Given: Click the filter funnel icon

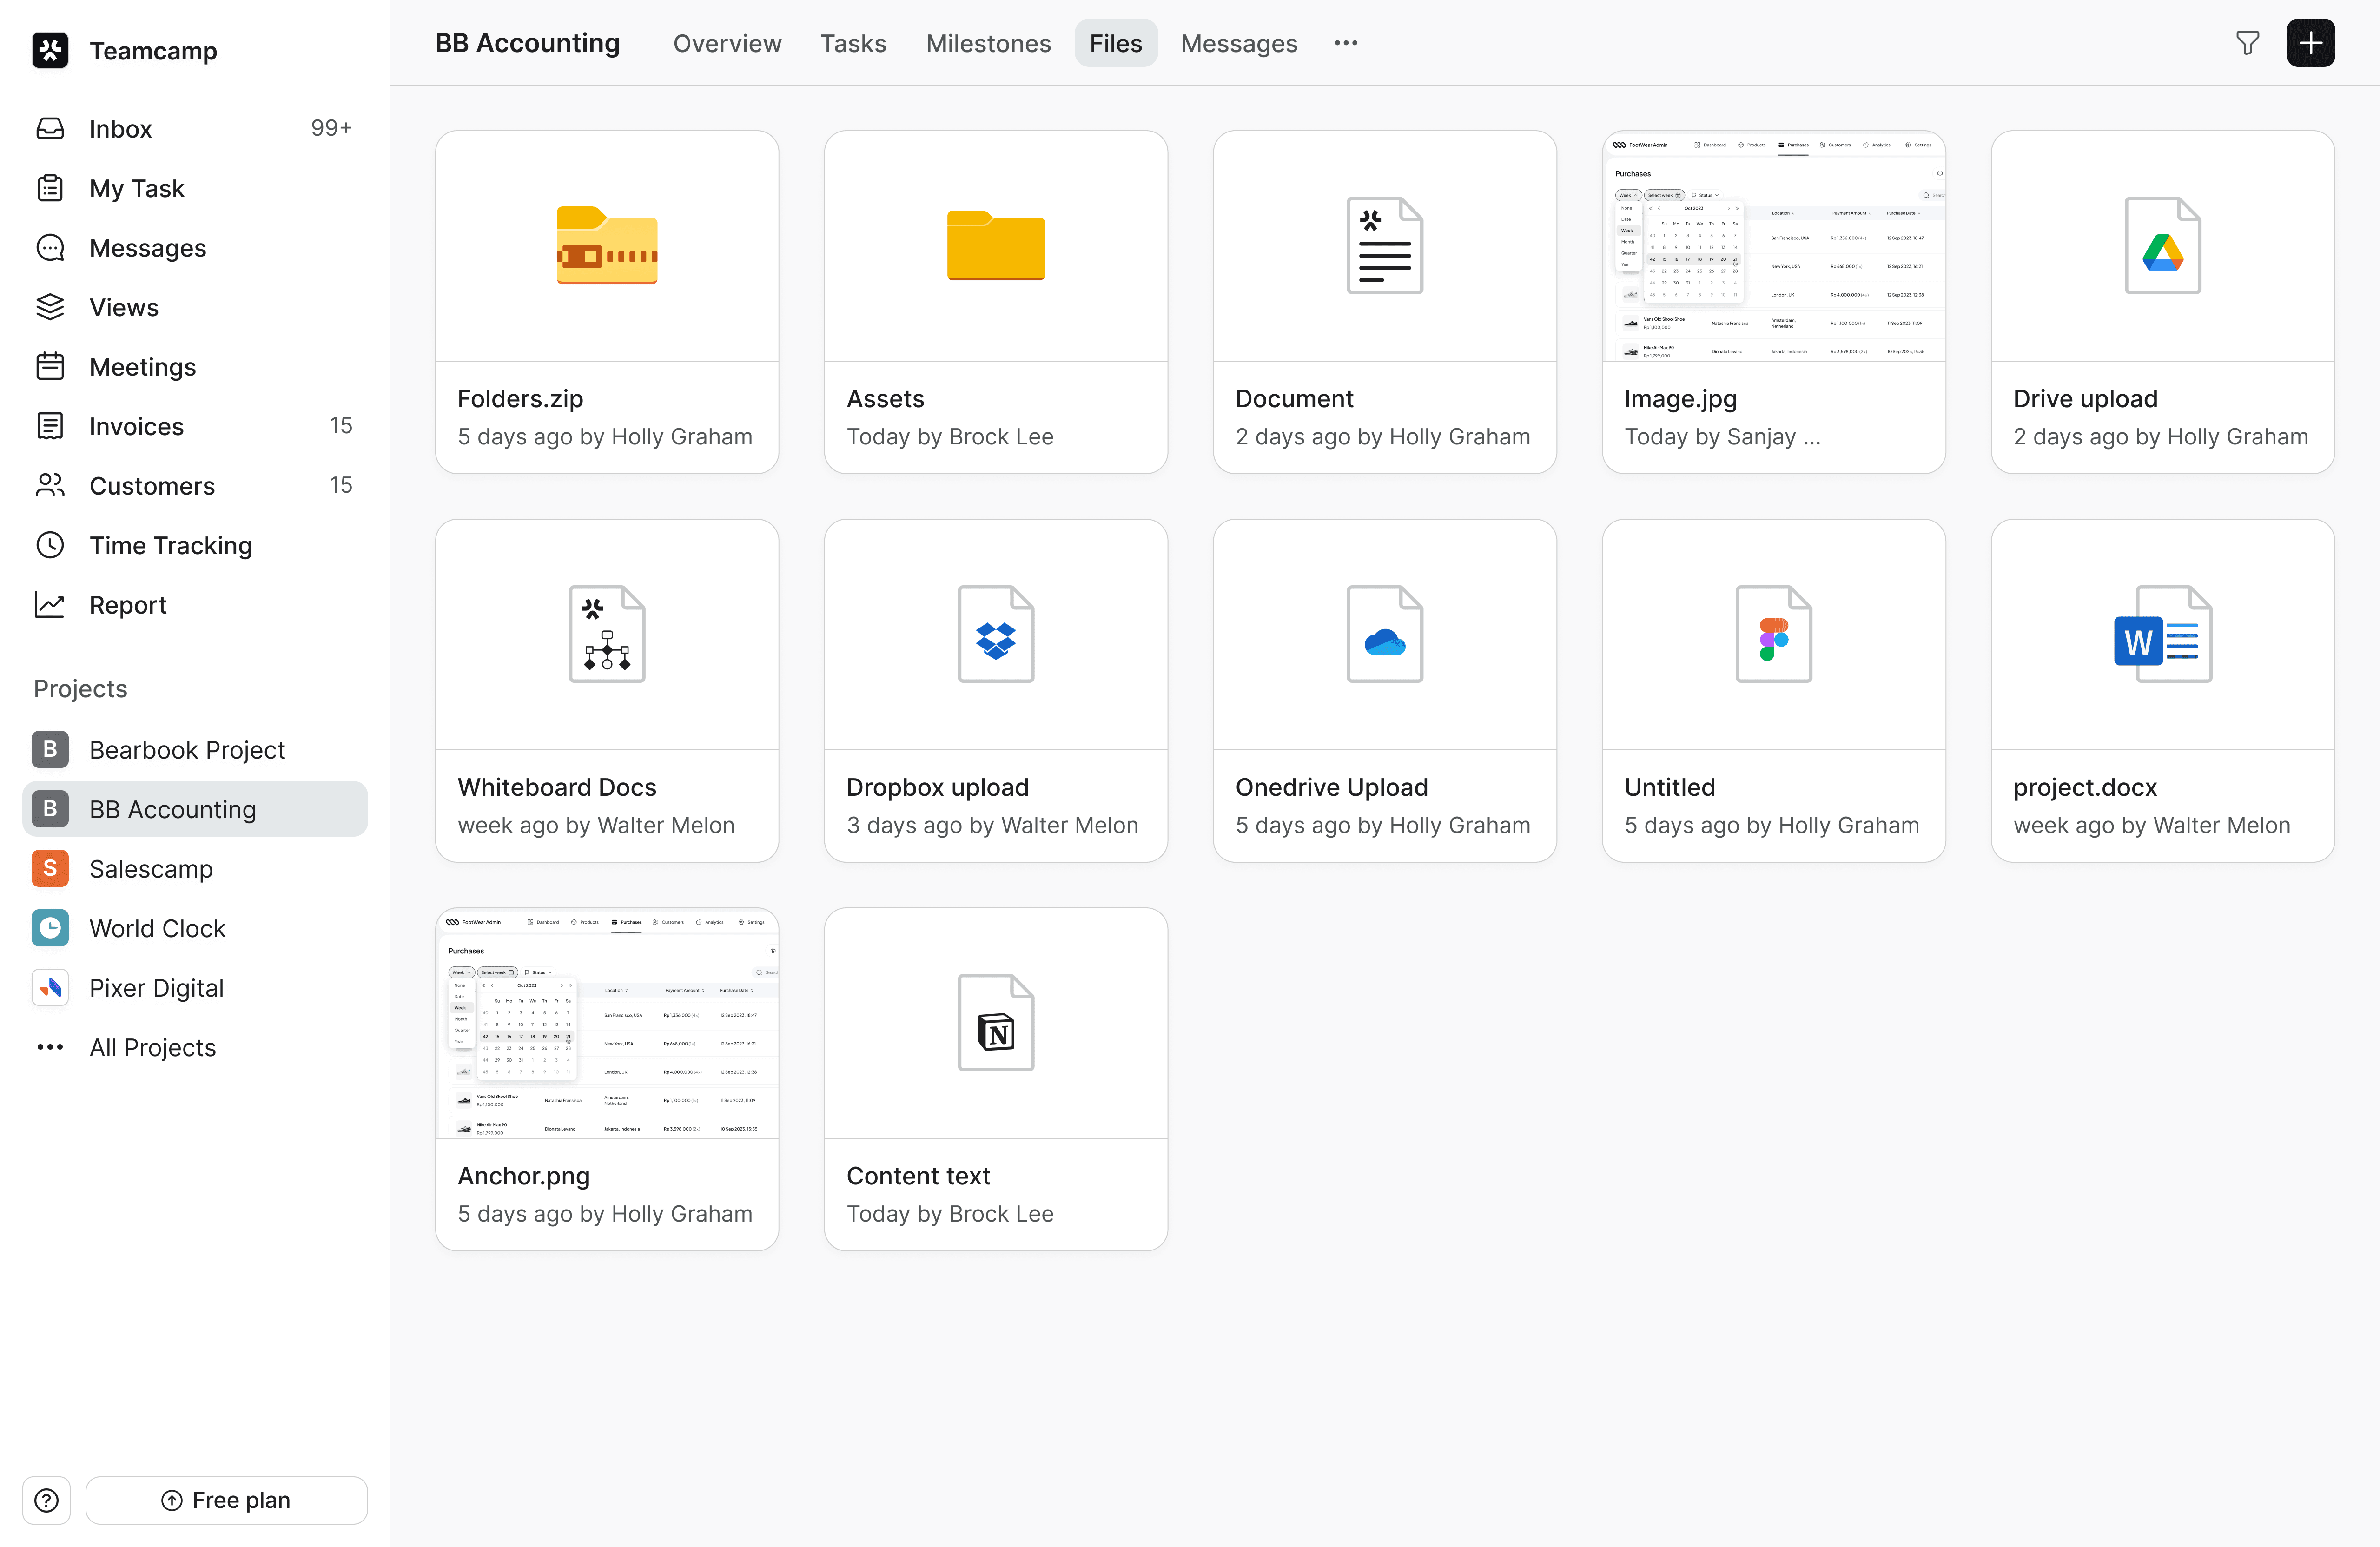Looking at the screenshot, I should (x=2247, y=43).
